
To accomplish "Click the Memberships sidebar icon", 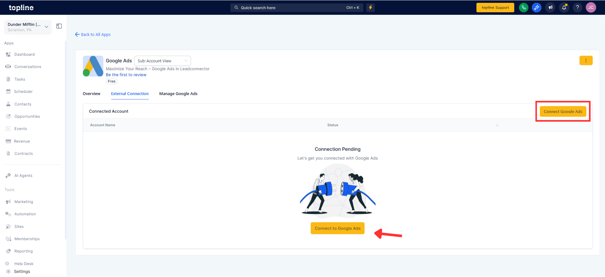I will (8, 239).
